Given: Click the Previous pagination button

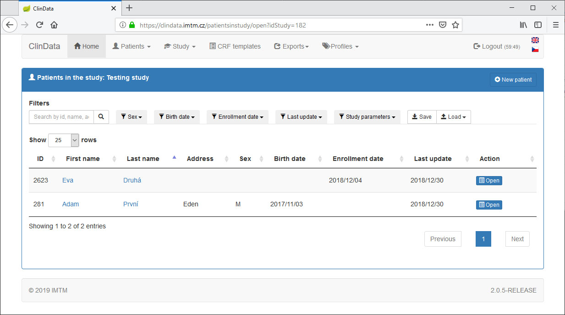Looking at the screenshot, I should pyautogui.click(x=443, y=239).
